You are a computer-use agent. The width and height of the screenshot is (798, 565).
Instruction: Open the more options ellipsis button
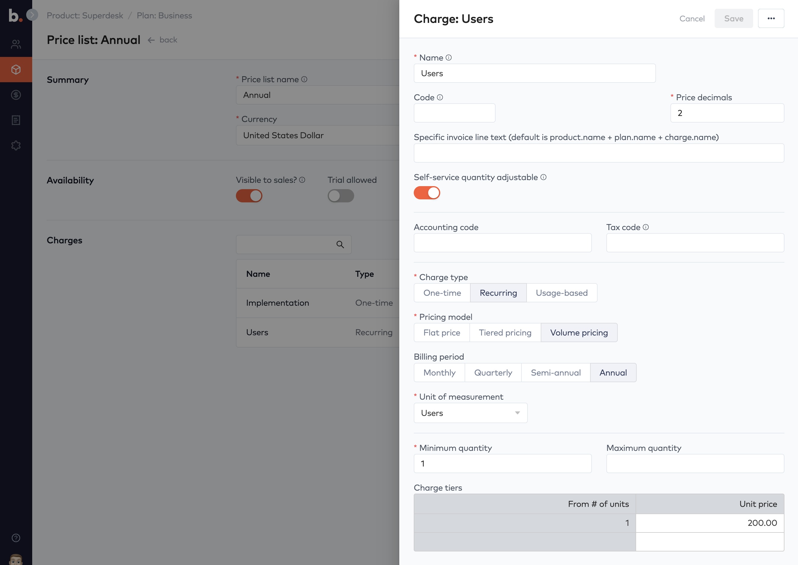[771, 18]
